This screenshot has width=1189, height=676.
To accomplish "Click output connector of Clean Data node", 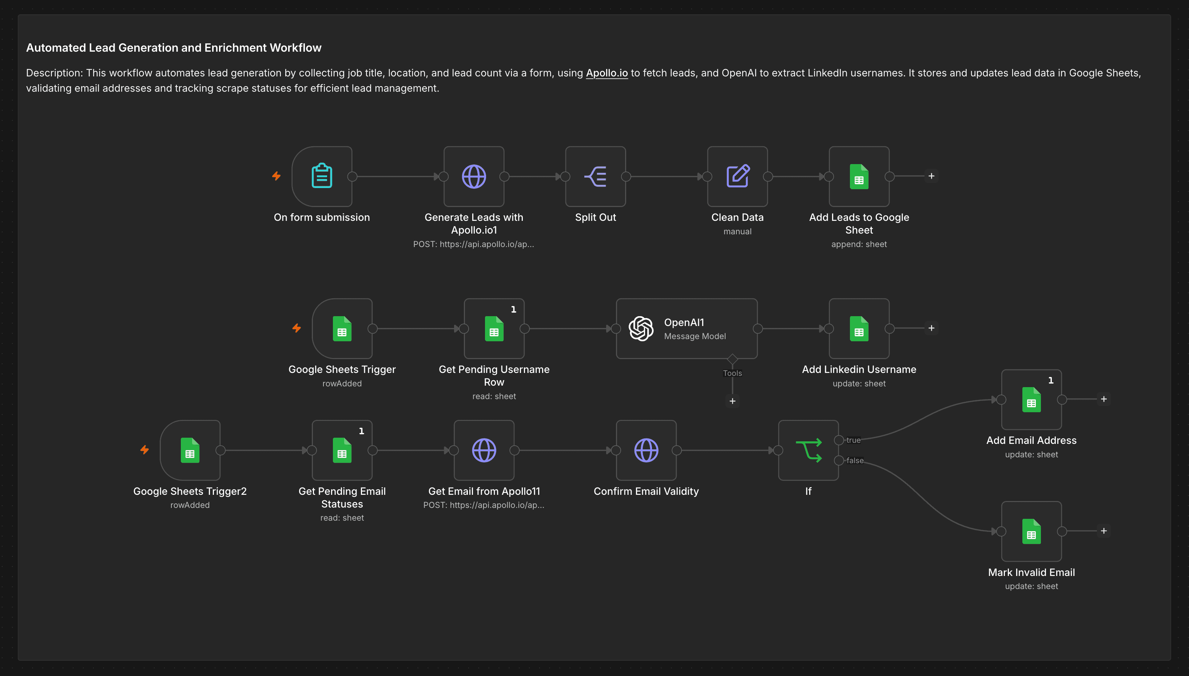I will pos(768,176).
